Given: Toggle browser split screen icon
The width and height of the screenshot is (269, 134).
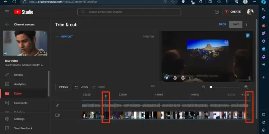Looking at the screenshot, I should (x=210, y=2).
